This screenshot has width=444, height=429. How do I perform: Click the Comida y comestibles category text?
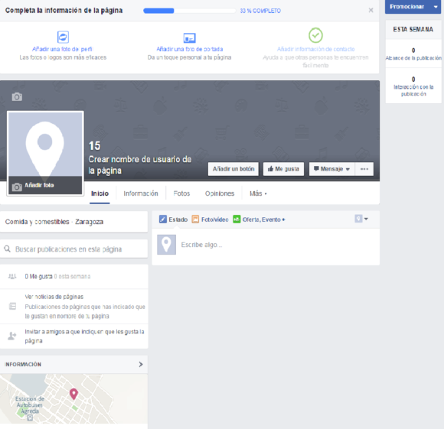37,222
